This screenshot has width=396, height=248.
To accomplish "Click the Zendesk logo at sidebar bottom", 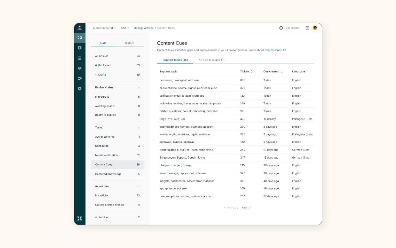I will coord(80,218).
